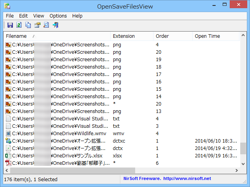Click the png icon in order 13 row

[8, 111]
